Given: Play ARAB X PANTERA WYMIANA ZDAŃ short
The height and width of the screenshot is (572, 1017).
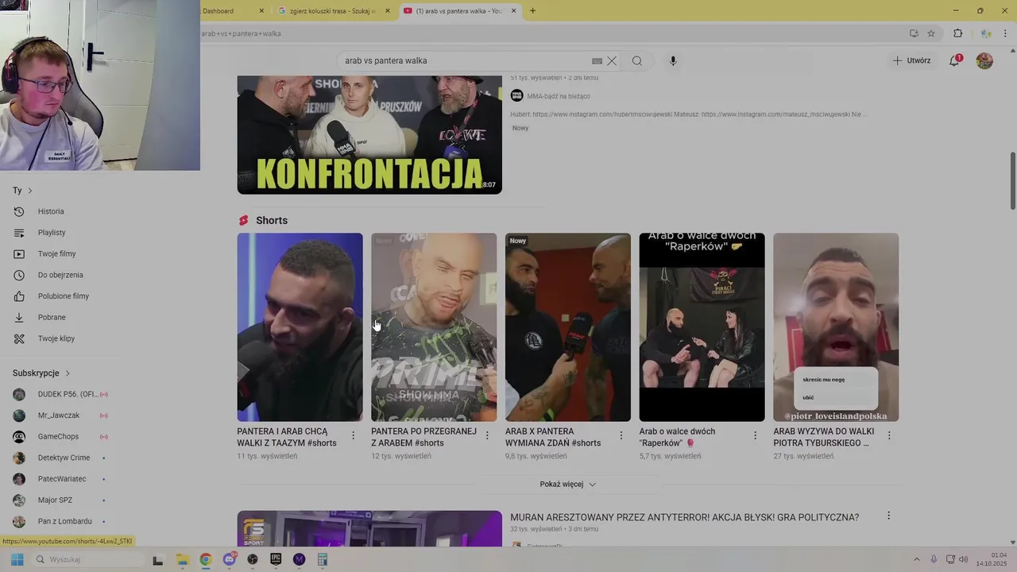Looking at the screenshot, I should 568,327.
